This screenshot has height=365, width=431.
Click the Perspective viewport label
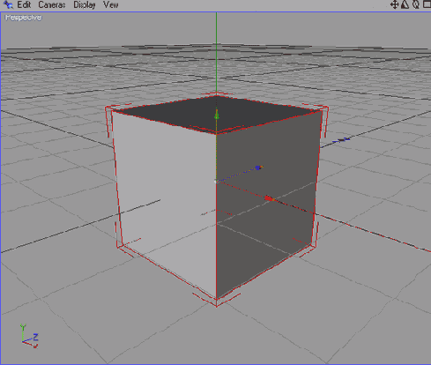coord(24,18)
